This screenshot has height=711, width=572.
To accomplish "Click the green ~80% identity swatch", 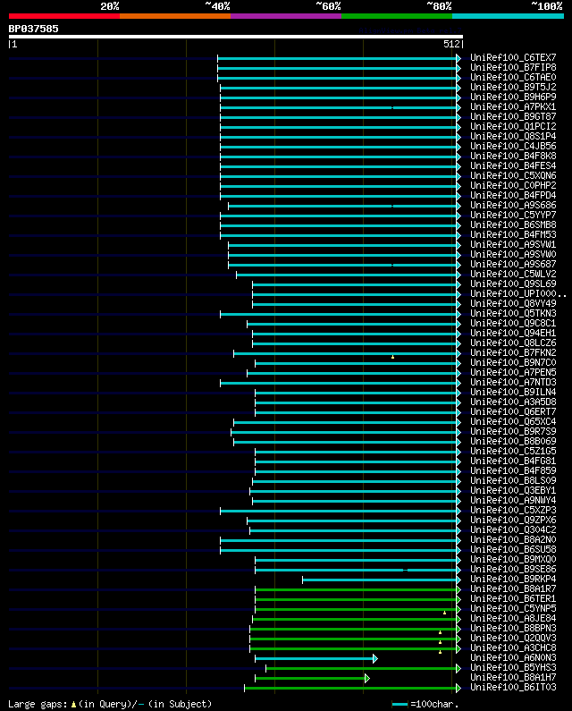I will click(397, 16).
